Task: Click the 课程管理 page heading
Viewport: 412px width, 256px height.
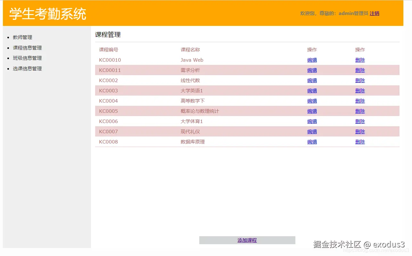Action: pyautogui.click(x=108, y=35)
